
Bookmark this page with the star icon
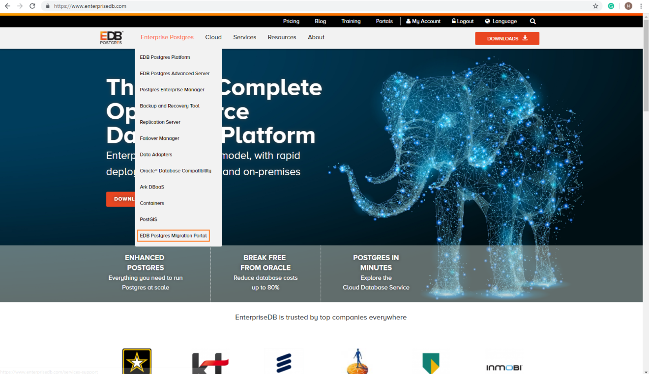click(595, 6)
